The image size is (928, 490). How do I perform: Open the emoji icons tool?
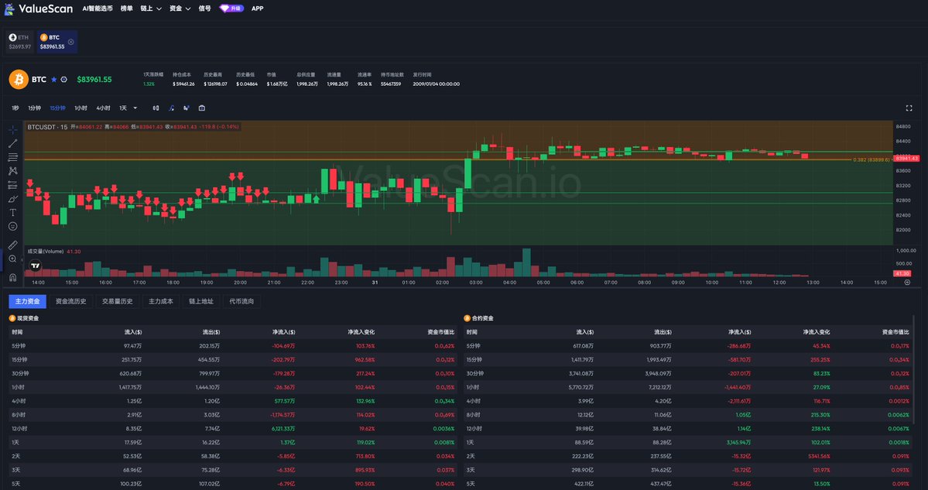(x=12, y=226)
